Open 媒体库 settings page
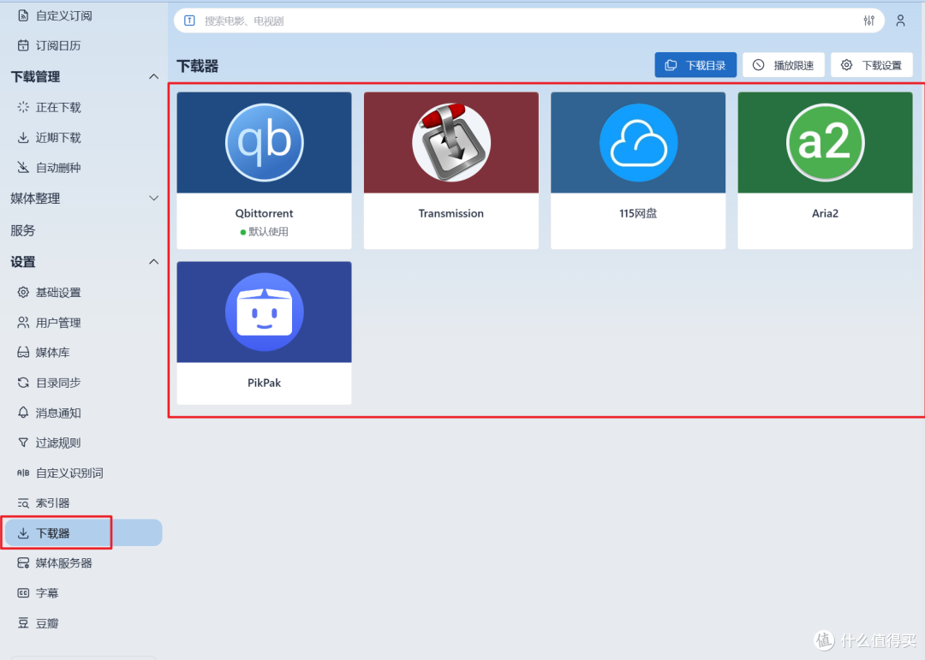Viewport: 925px width, 660px height. (x=52, y=352)
